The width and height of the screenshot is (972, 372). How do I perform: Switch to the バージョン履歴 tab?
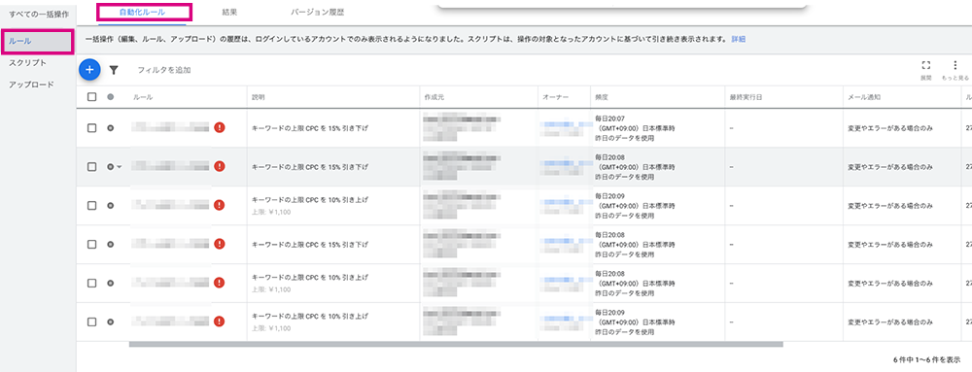(x=318, y=12)
